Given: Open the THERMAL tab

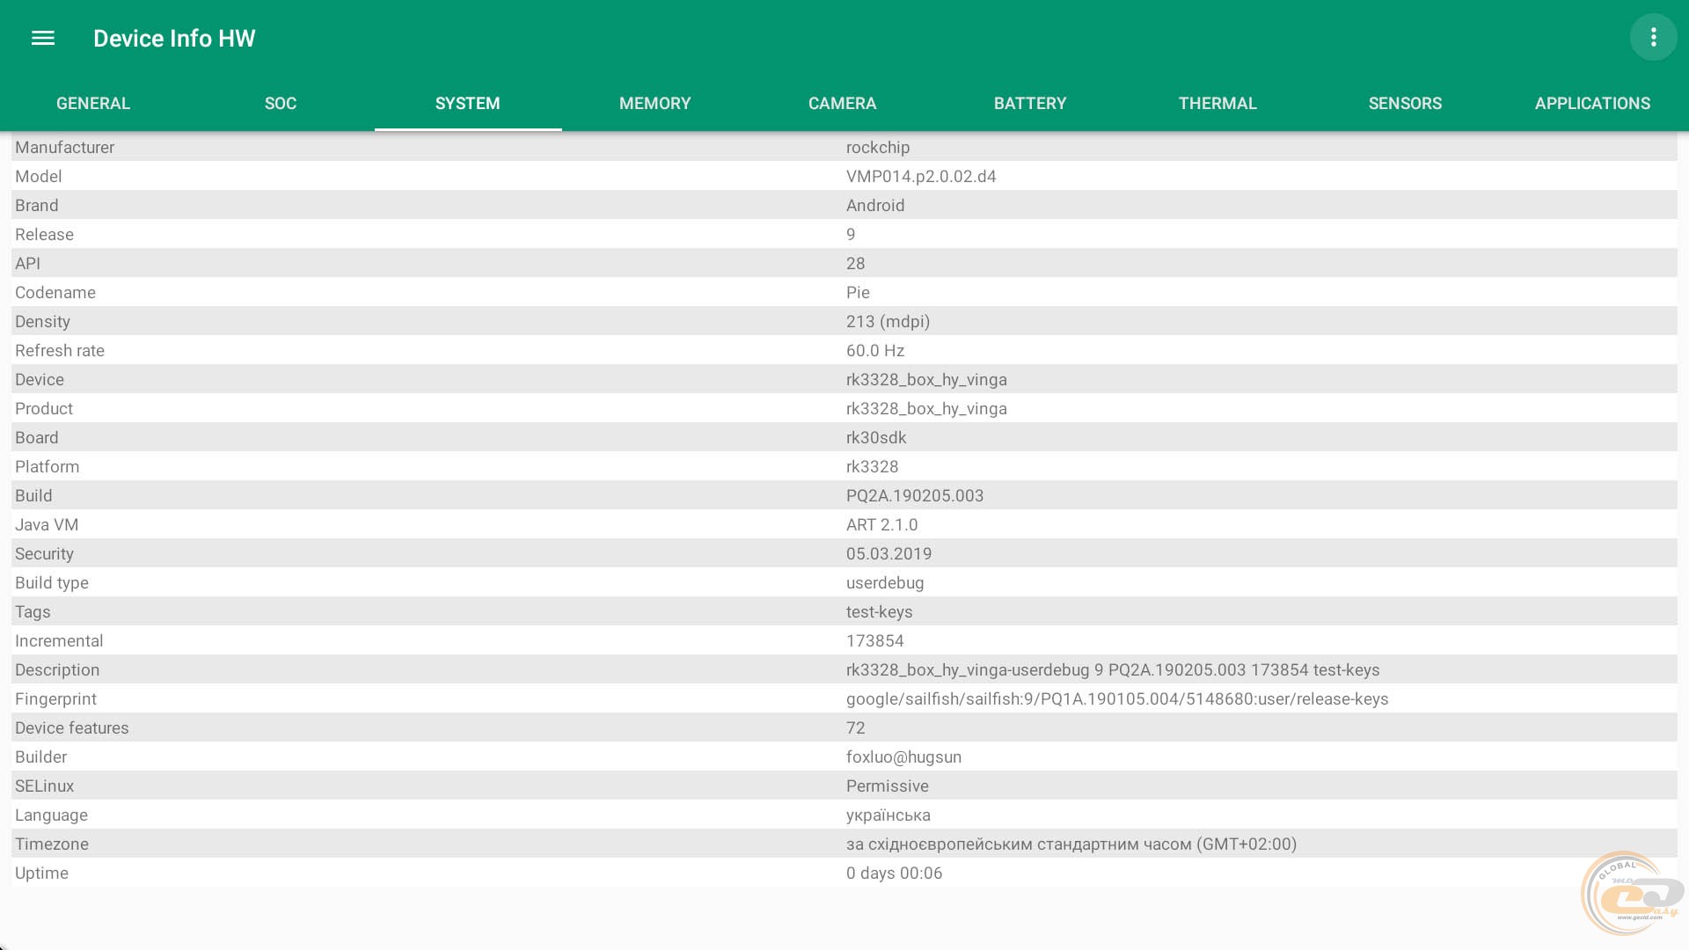Looking at the screenshot, I should pyautogui.click(x=1217, y=103).
